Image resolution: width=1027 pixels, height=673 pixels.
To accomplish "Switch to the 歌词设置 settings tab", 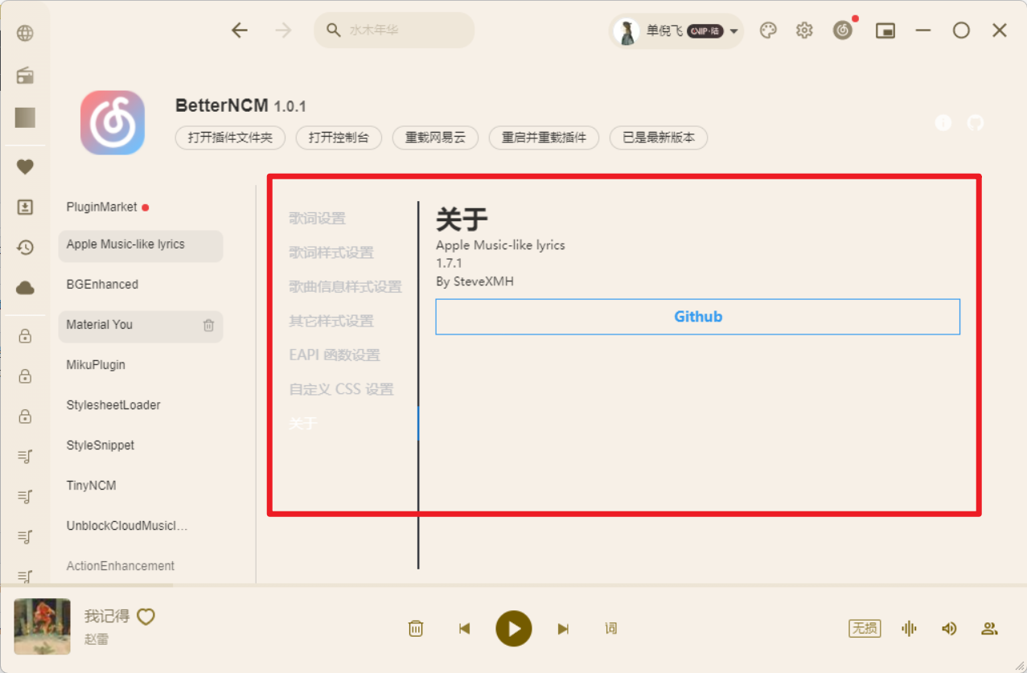I will [x=318, y=218].
